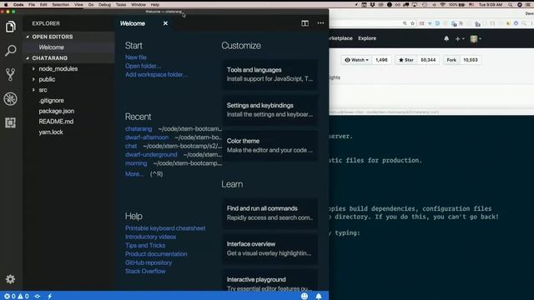The image size is (534, 300).
Task: Click Tools and languages card
Action: pyautogui.click(x=270, y=74)
